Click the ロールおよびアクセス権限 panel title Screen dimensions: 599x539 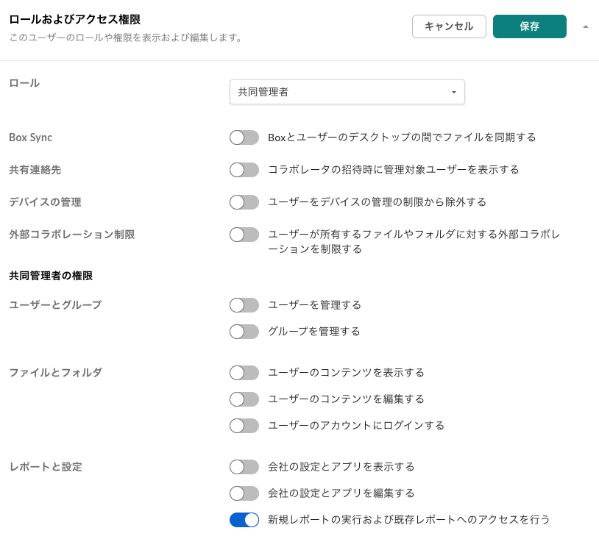click(74, 20)
